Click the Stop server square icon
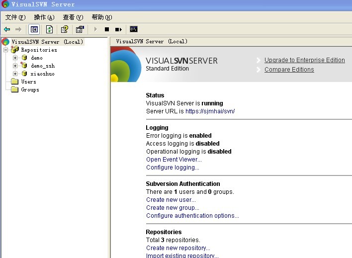Screen dimensions: 352x258 tap(107, 29)
